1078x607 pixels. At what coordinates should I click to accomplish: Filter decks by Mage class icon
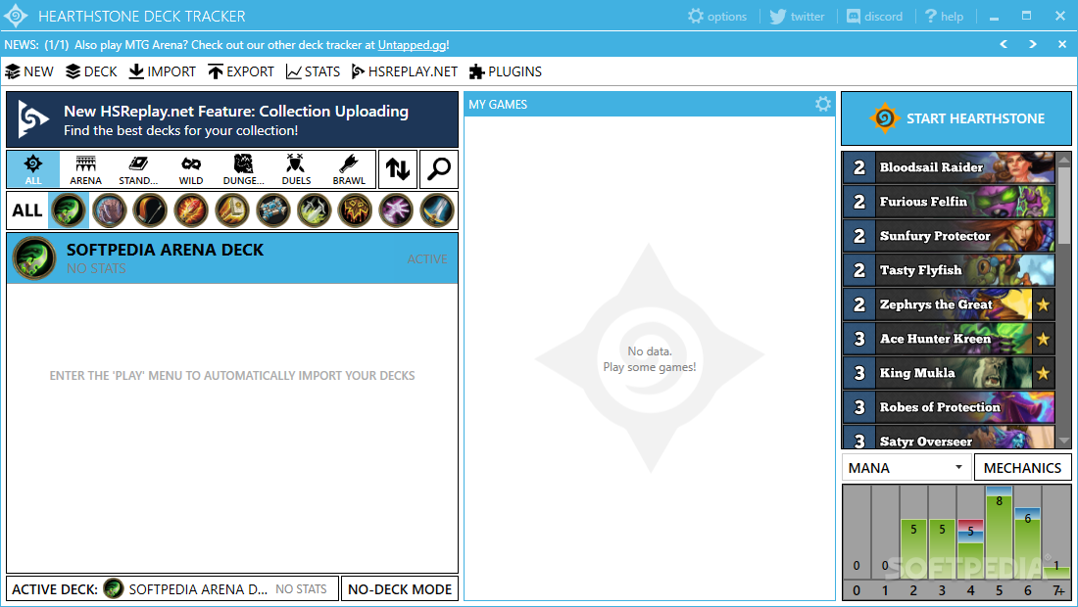191,210
